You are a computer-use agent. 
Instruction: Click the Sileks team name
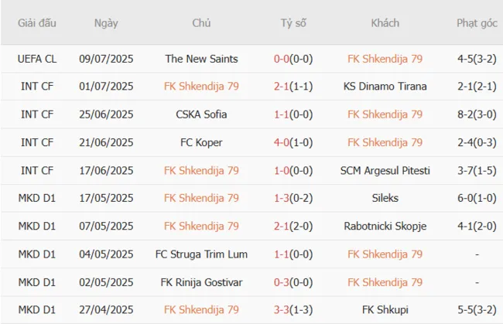tap(385, 198)
